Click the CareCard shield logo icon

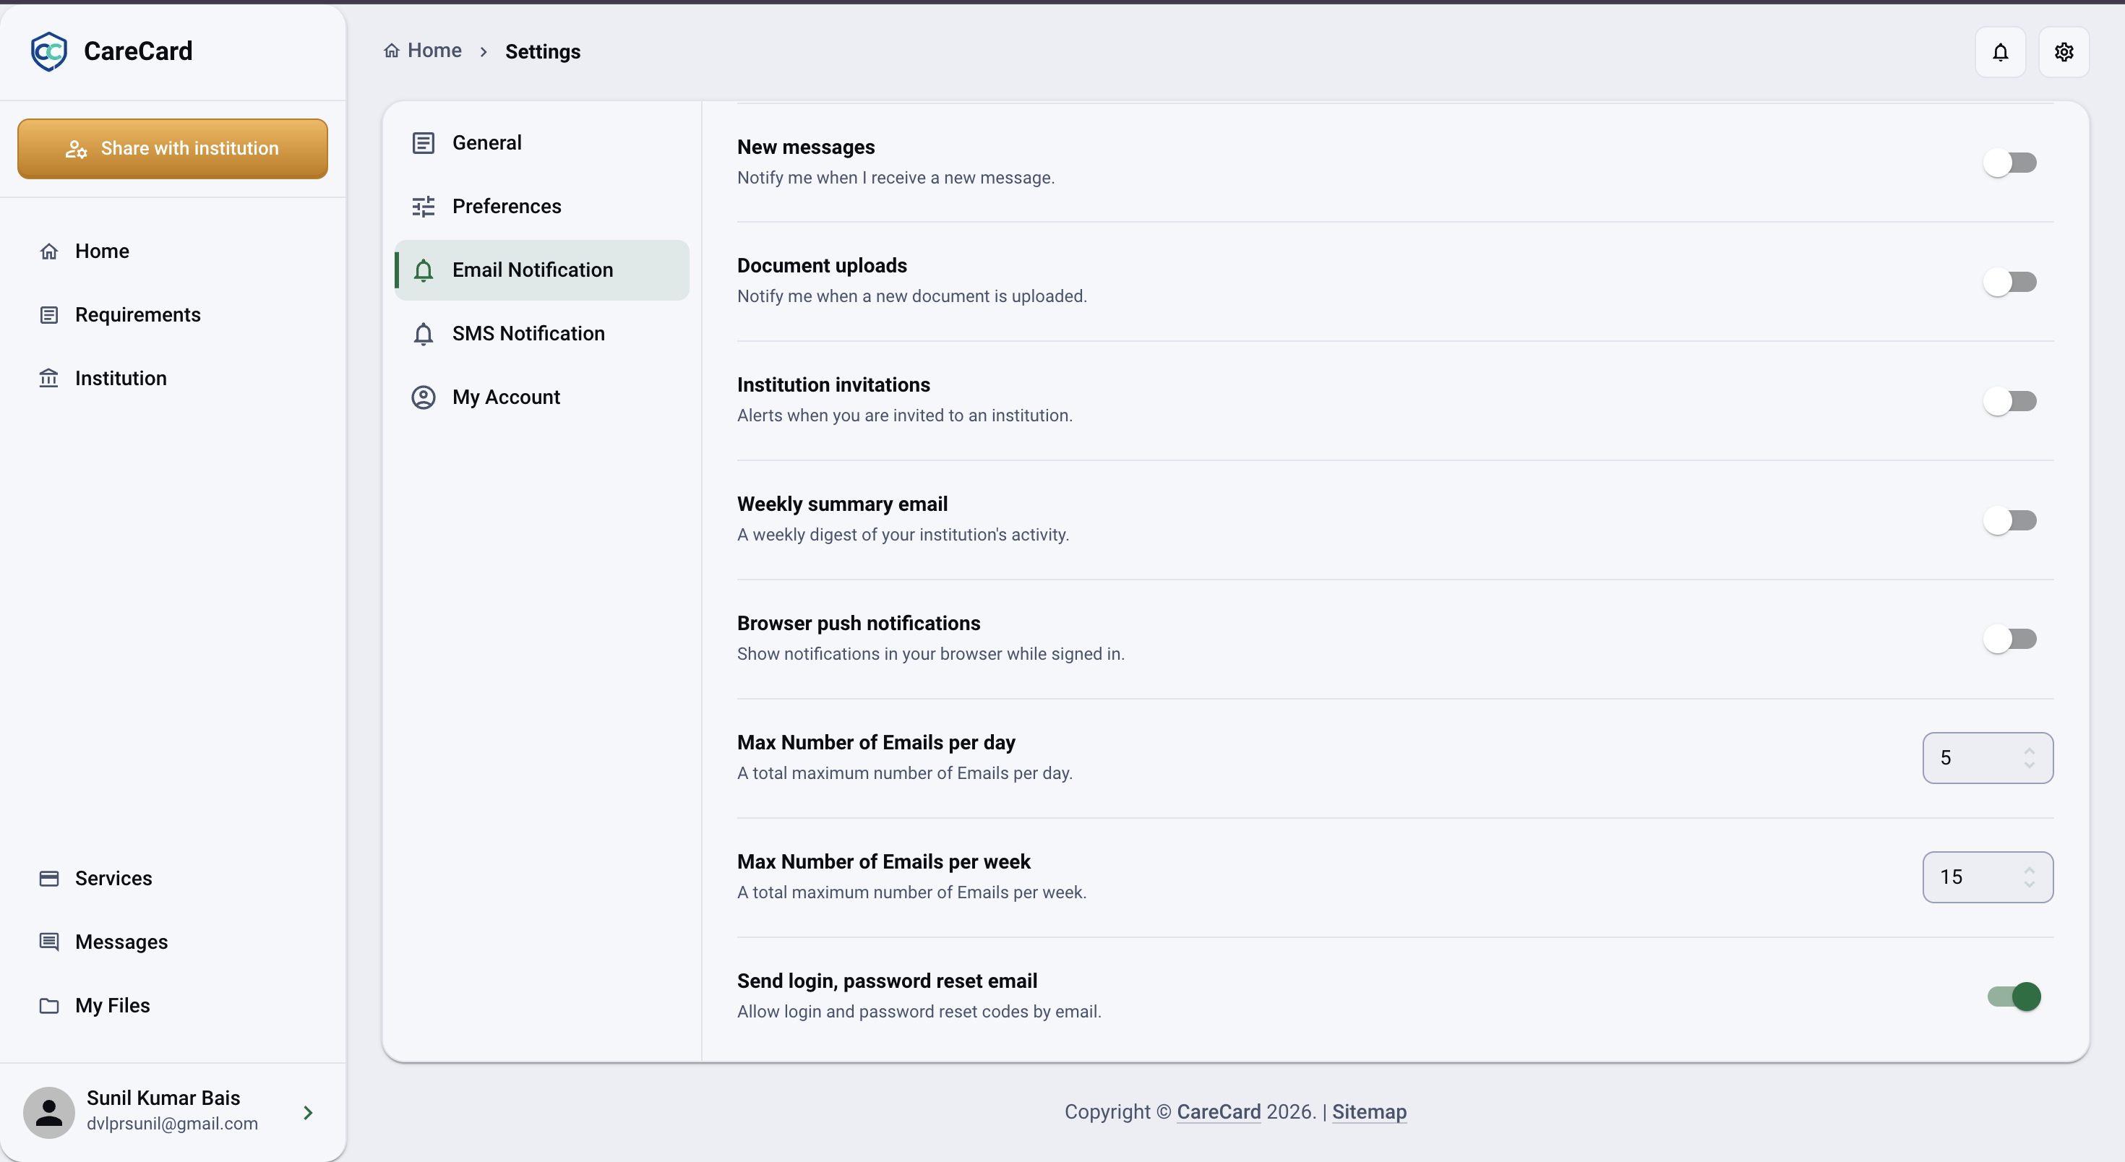(48, 51)
